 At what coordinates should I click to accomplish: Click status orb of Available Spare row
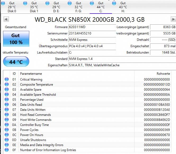(x=7, y=89)
